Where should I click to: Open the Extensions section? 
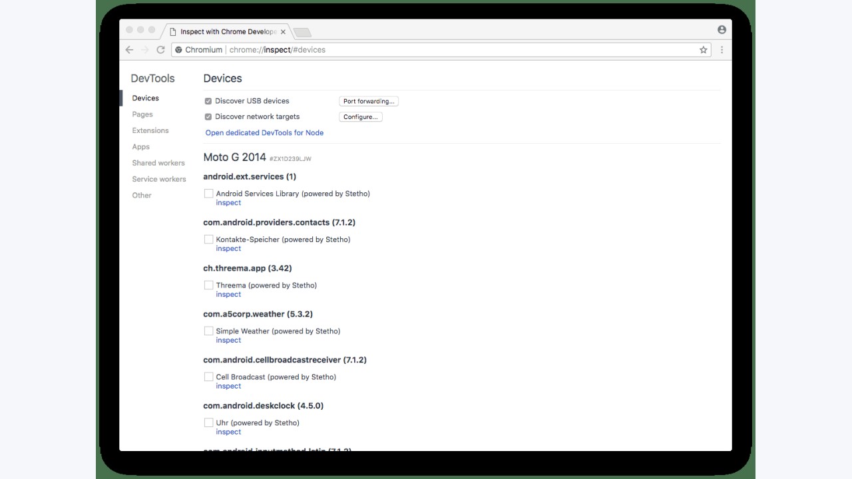(x=150, y=130)
